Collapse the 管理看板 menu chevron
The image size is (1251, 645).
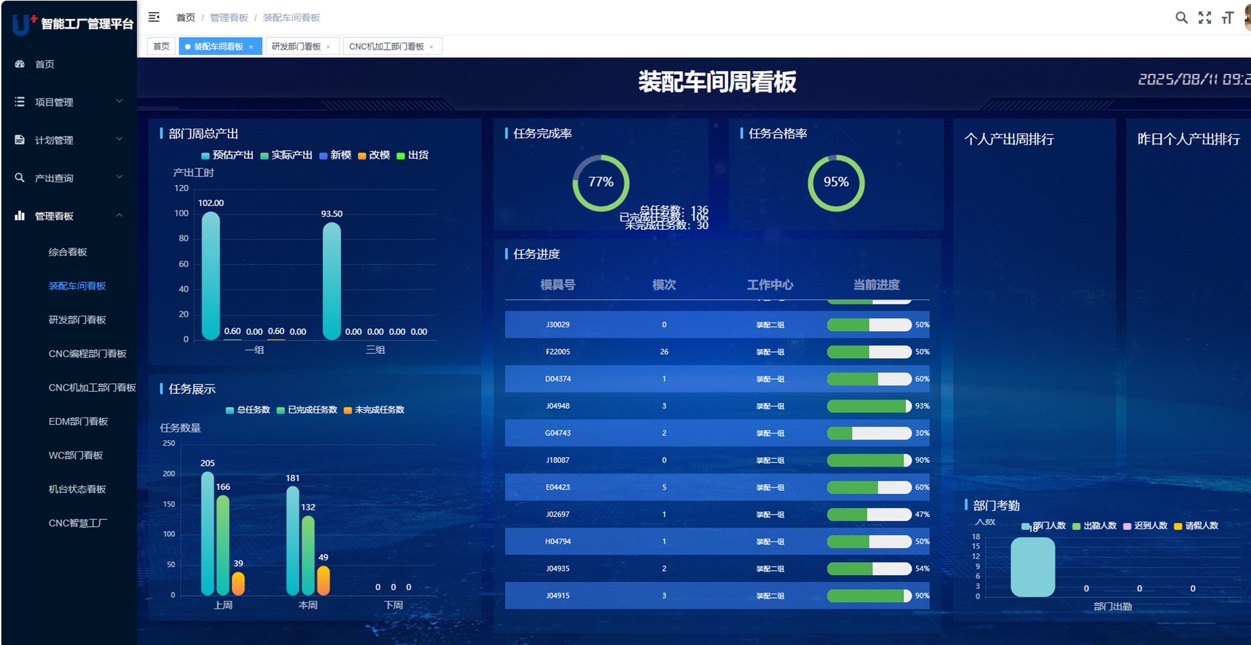[x=119, y=215]
